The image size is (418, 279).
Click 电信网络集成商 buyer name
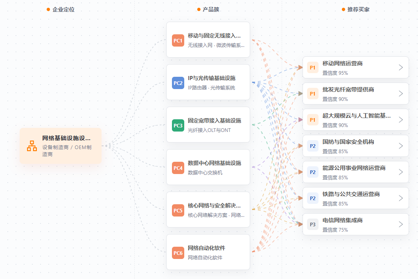343,221
